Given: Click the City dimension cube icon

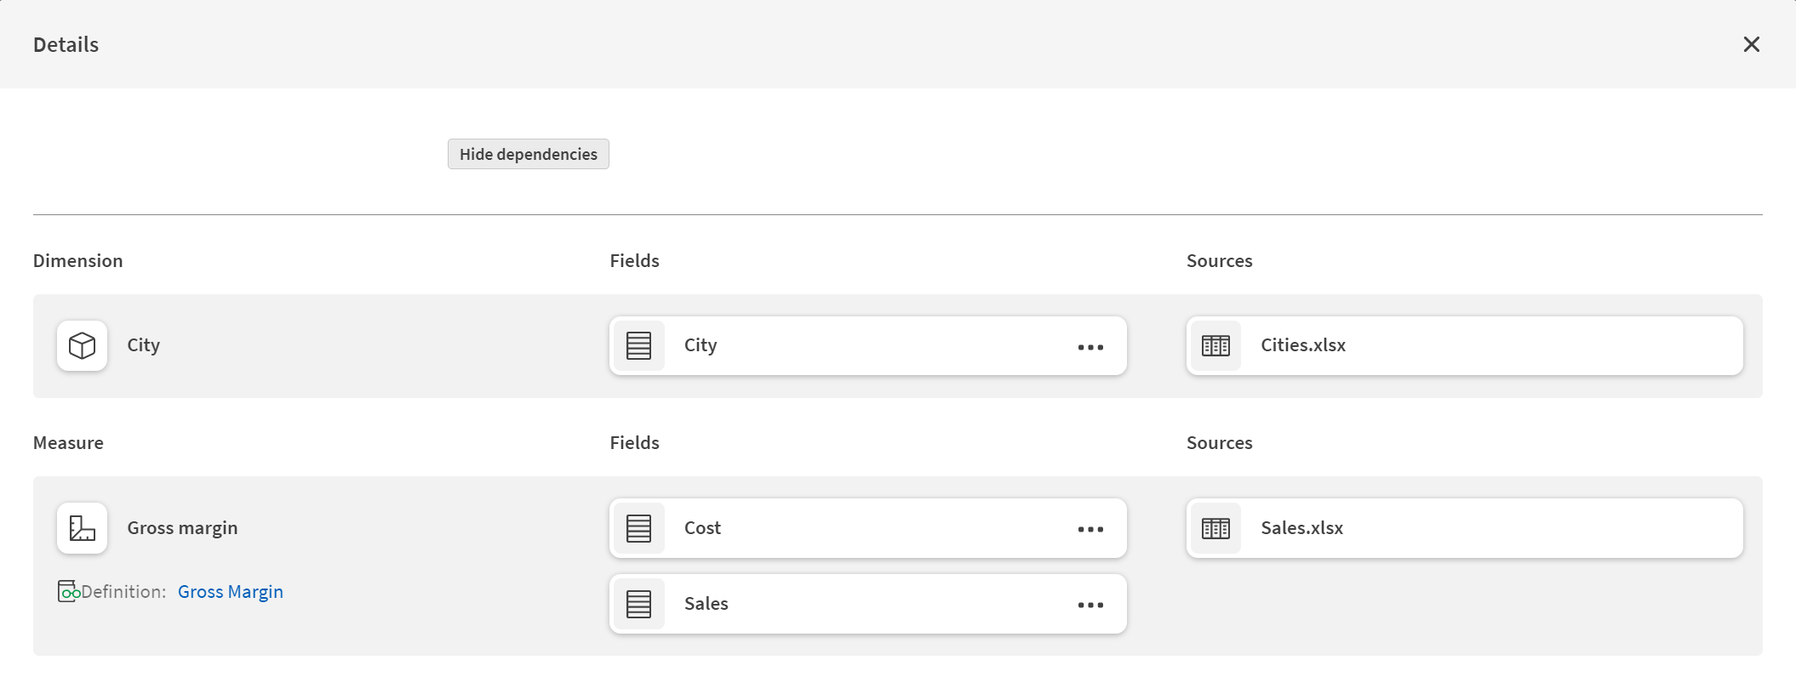Looking at the screenshot, I should [83, 345].
